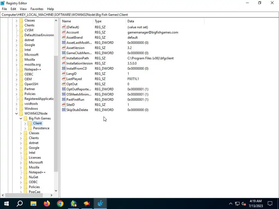Sort values by the Data column header
The width and height of the screenshot is (279, 209).
point(165,21)
